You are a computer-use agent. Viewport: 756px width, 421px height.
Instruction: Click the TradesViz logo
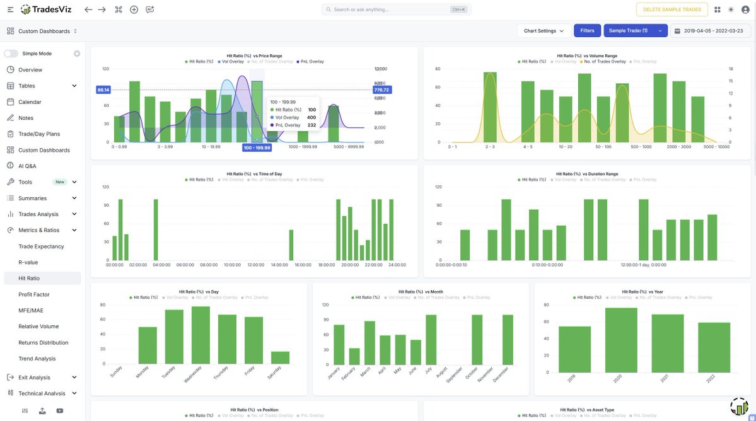(x=46, y=9)
